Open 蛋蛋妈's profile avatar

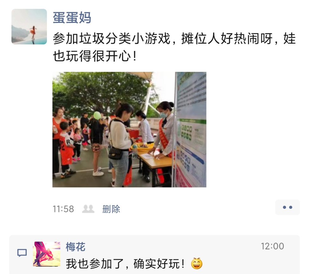click(x=29, y=27)
